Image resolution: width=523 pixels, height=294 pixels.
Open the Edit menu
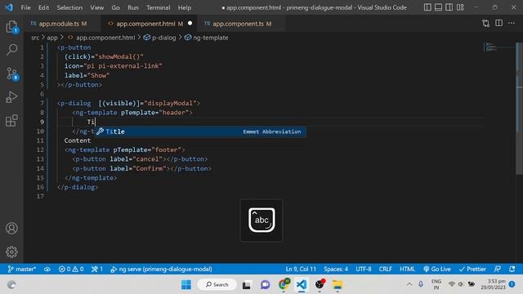[x=43, y=7]
